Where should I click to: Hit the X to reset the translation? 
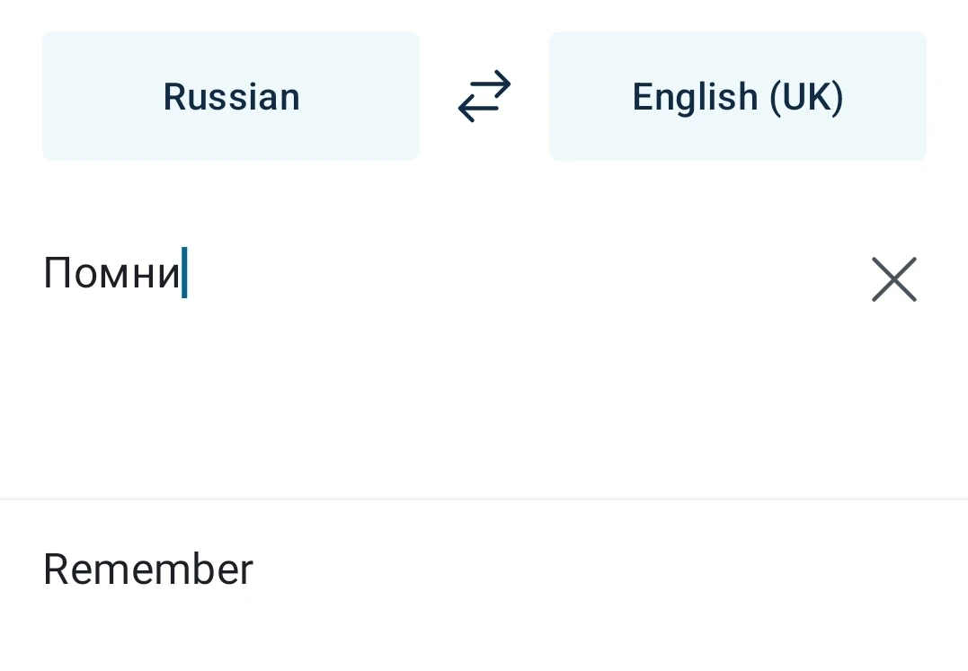coord(893,279)
